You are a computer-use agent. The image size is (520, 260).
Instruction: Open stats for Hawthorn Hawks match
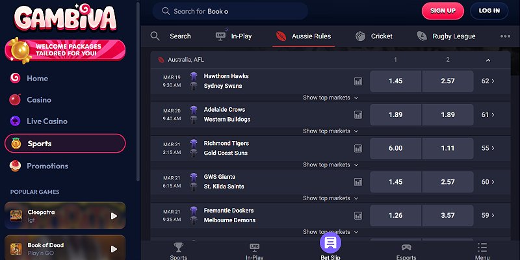(x=358, y=81)
